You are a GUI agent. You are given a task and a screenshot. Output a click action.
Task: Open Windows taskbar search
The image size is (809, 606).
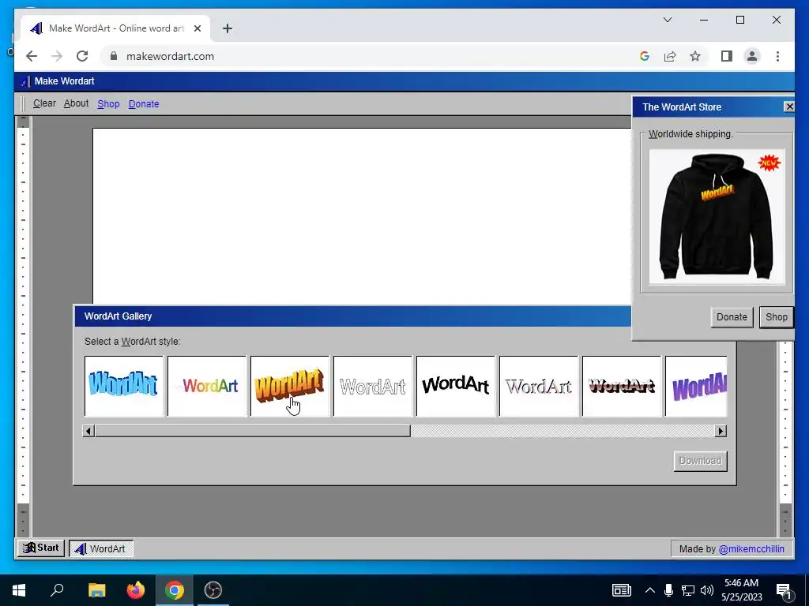click(57, 590)
